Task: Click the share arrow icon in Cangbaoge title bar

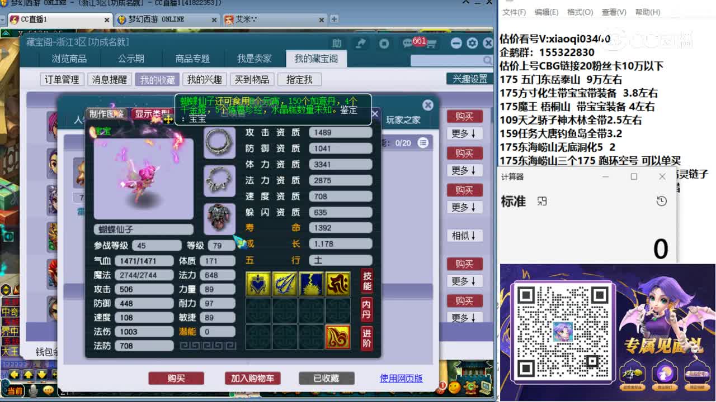Action: 361,43
